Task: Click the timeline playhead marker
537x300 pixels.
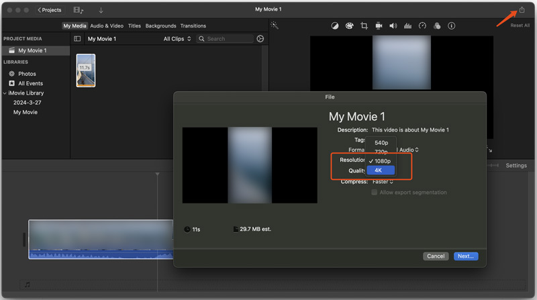Action: [x=157, y=174]
